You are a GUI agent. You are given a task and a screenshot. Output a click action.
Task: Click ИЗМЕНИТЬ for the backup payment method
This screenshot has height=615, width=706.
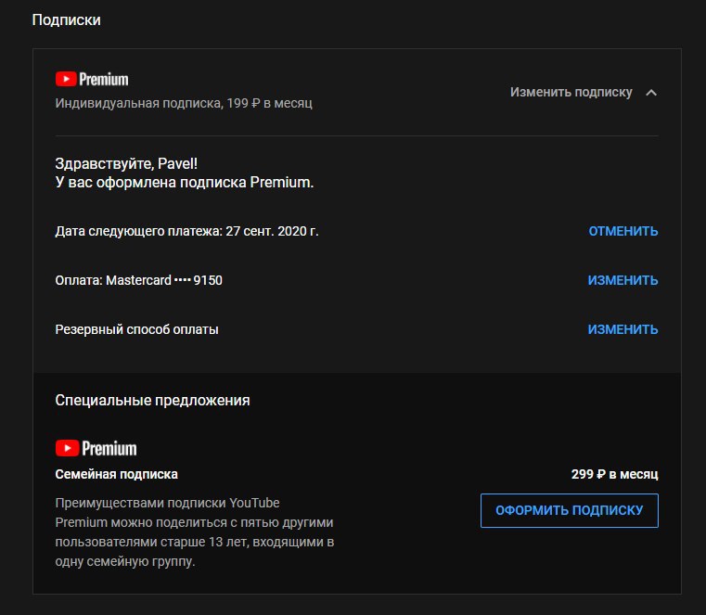coord(623,329)
